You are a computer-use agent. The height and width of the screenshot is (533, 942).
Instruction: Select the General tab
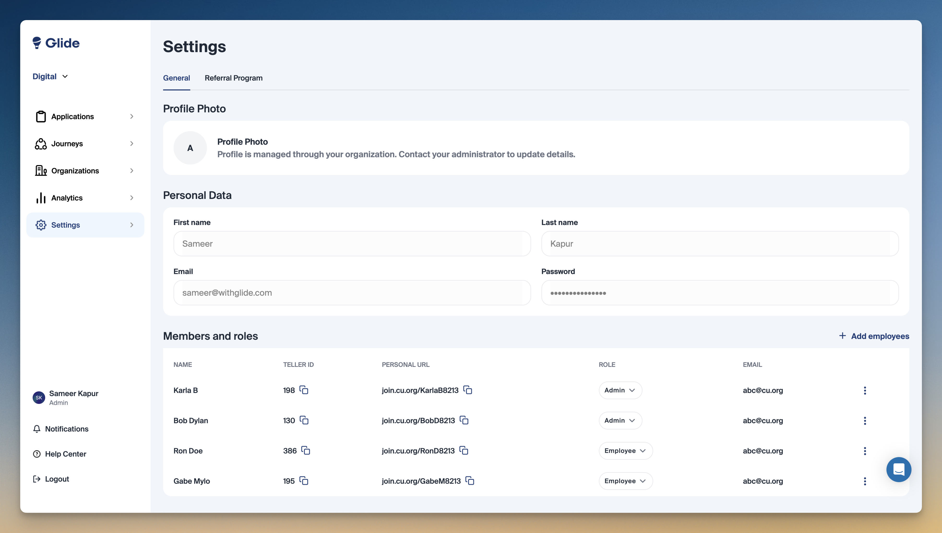coord(176,78)
